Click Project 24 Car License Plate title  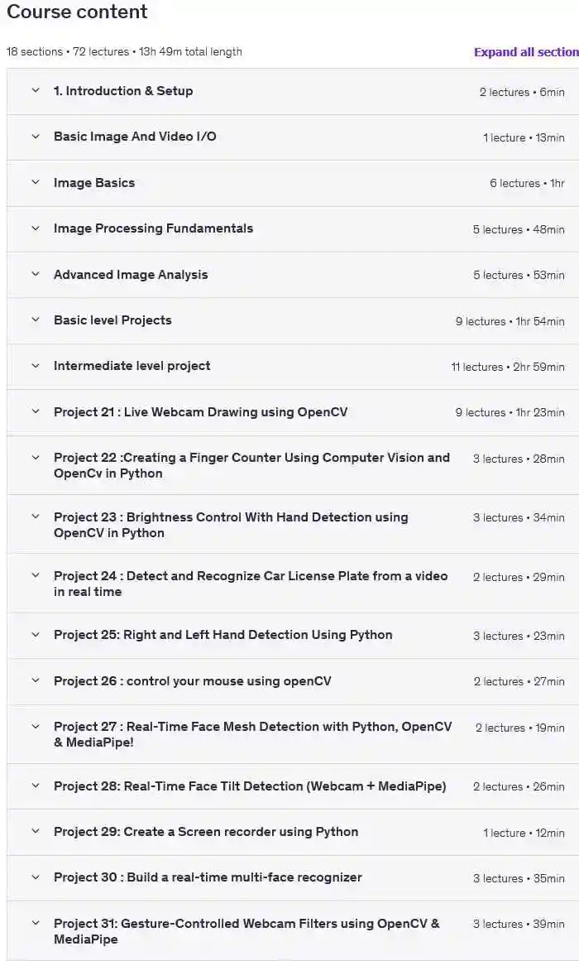pyautogui.click(x=251, y=584)
